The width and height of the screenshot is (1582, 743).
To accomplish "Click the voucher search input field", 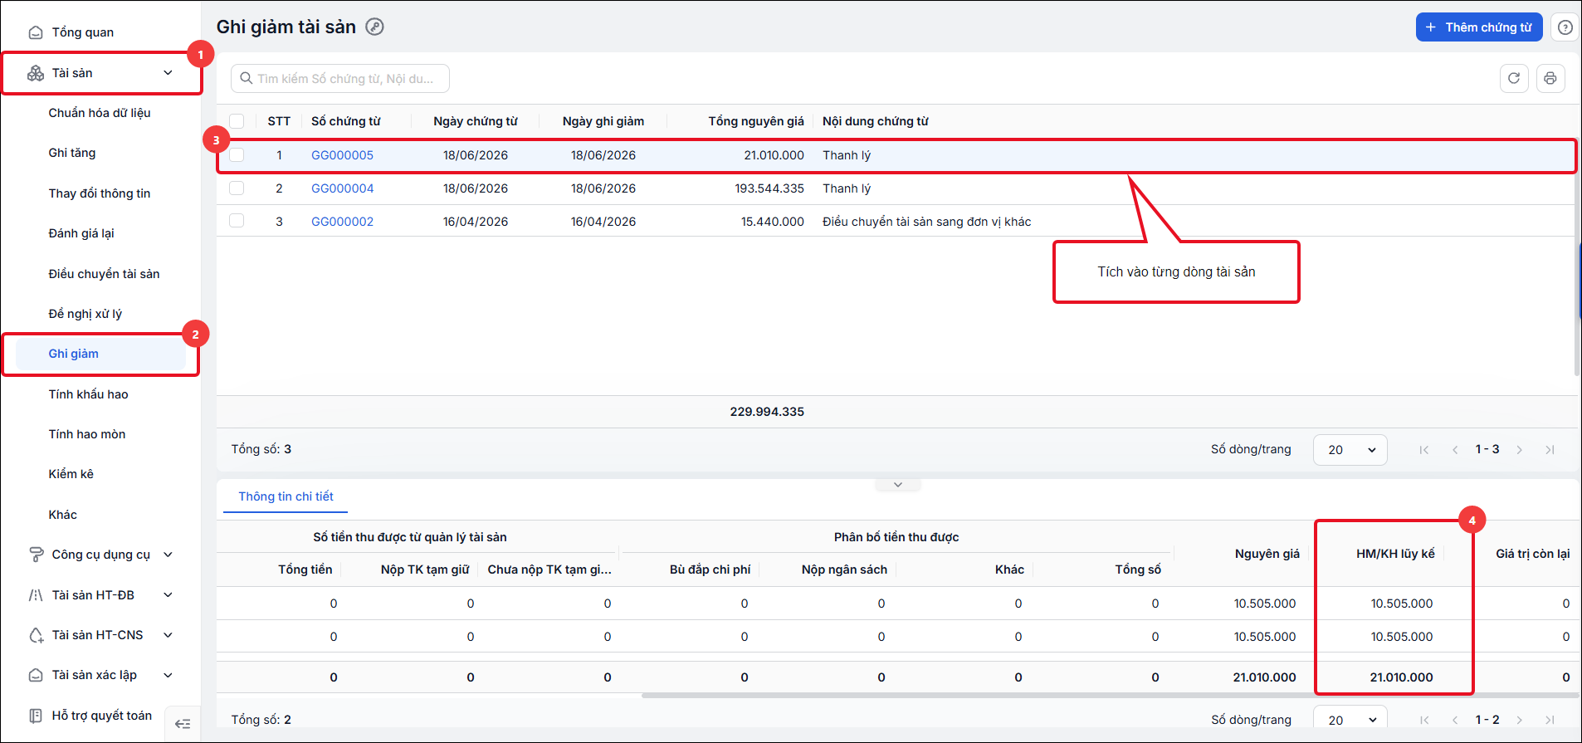I will tap(340, 78).
